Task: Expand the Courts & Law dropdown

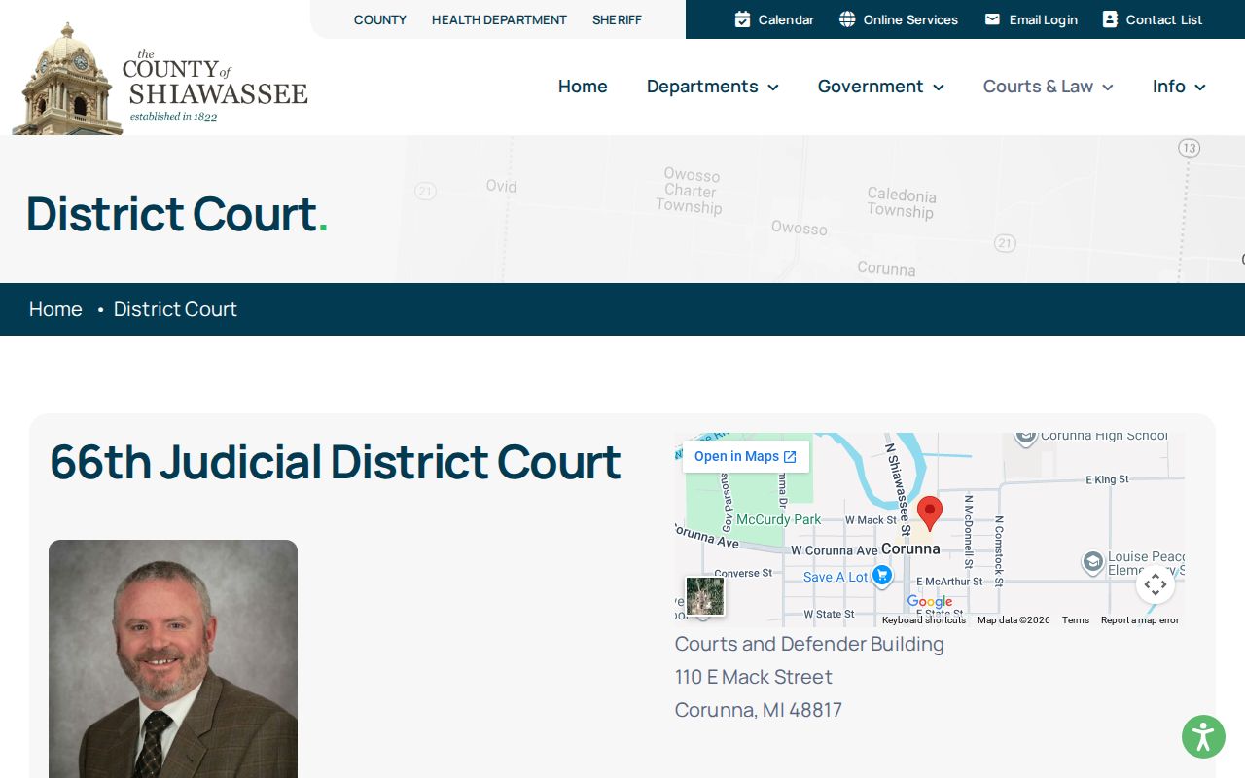Action: point(1048,87)
